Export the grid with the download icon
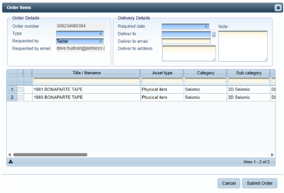This screenshot has width=284, height=193. pos(11,162)
